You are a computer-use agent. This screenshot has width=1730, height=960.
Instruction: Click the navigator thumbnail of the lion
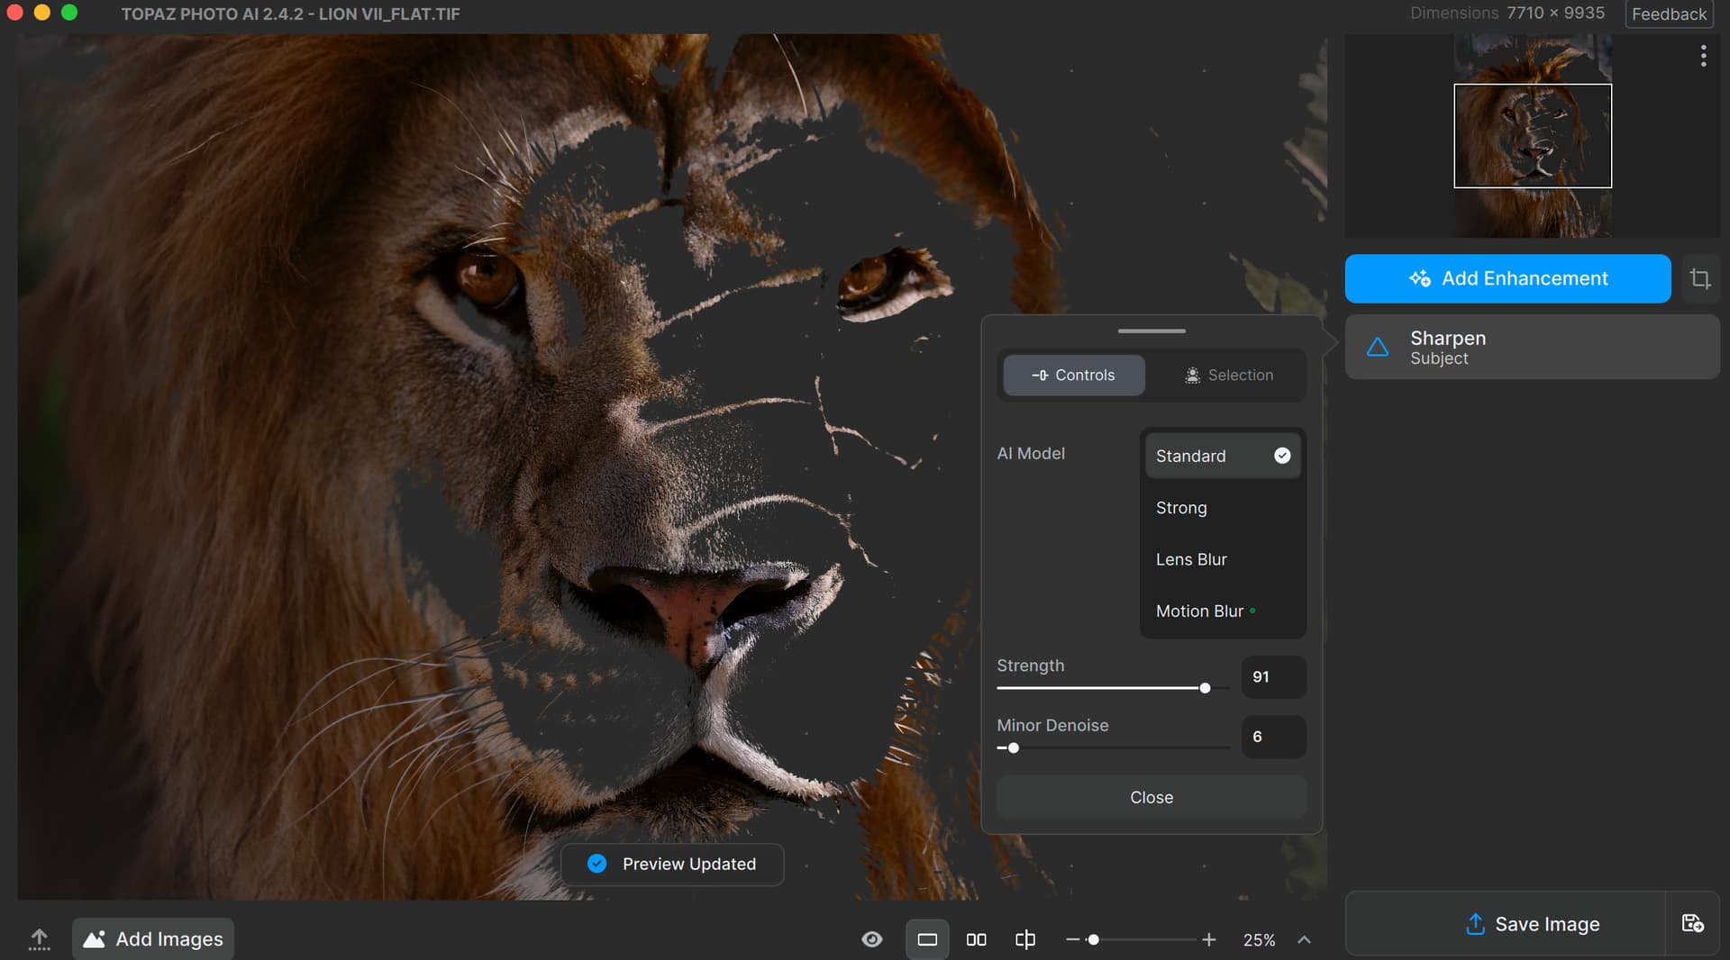tap(1532, 136)
